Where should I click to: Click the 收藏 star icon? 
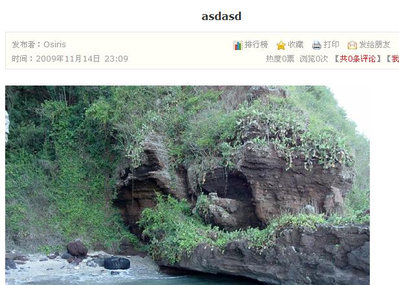coord(281,45)
